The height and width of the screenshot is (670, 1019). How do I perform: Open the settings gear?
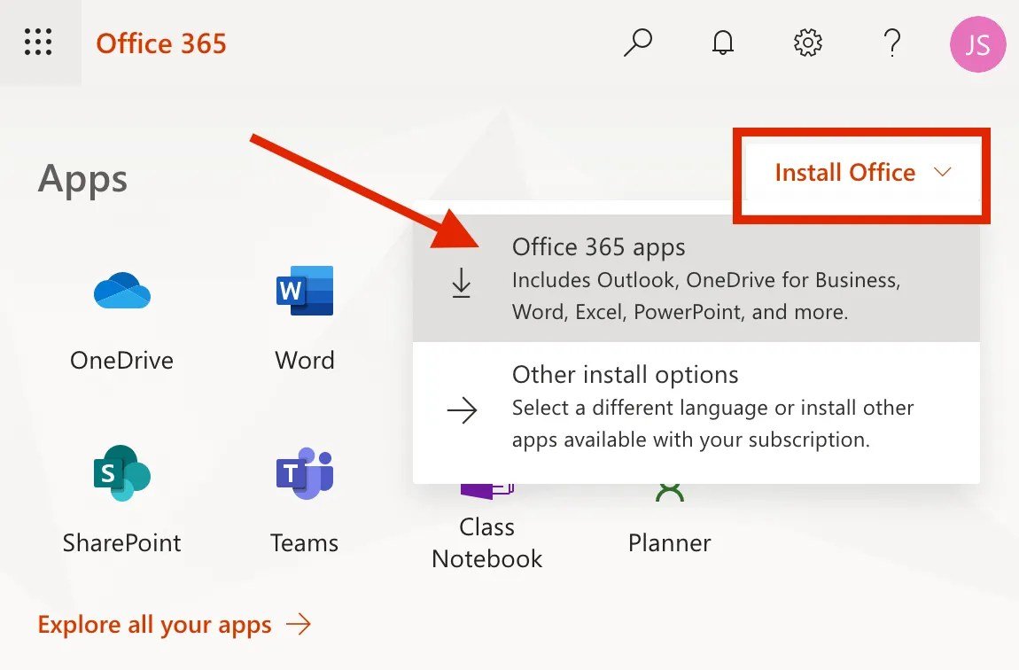(x=808, y=43)
